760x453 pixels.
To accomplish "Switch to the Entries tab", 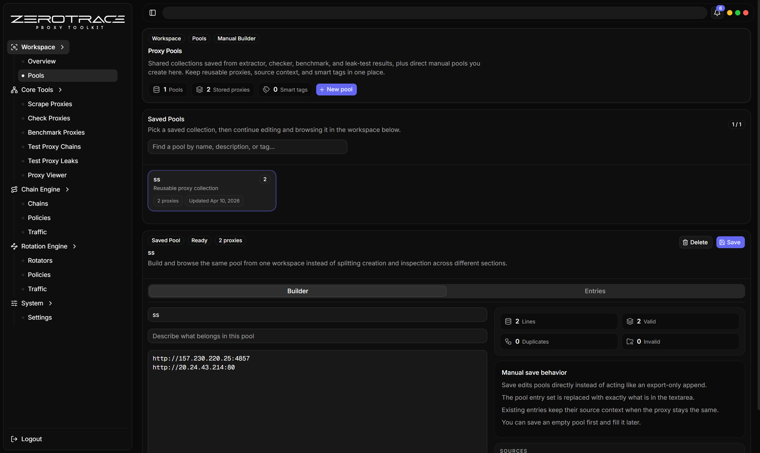I will 595,291.
